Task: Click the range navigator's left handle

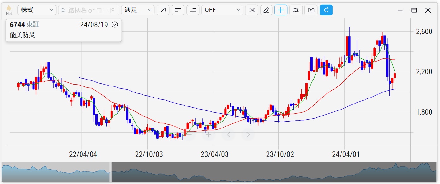Action: tap(111, 172)
